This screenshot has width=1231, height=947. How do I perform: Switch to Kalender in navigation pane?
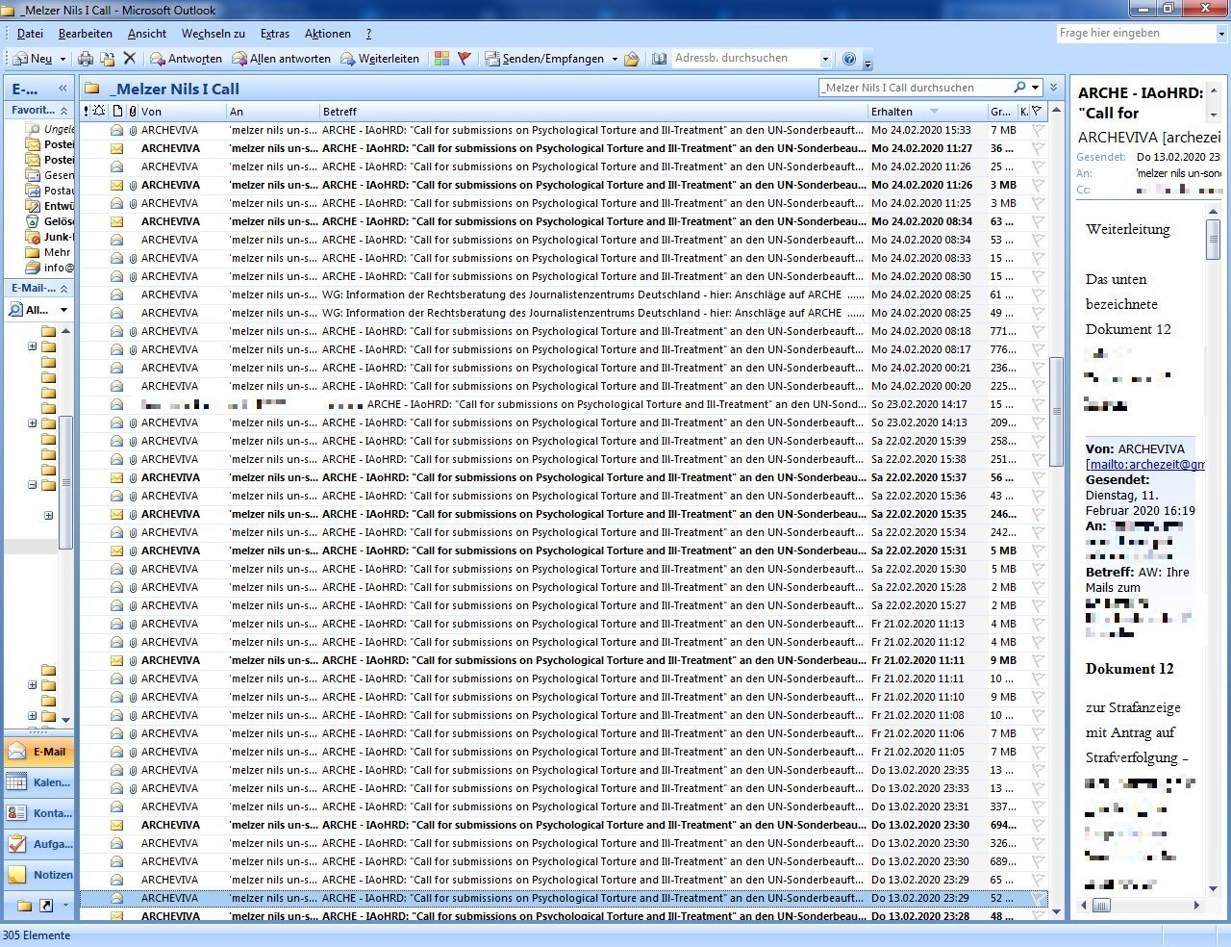click(39, 782)
